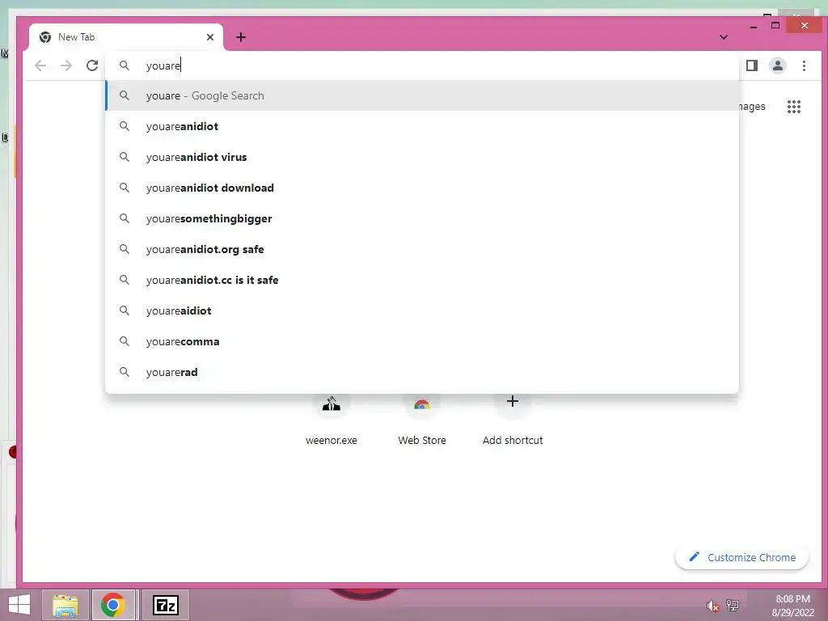Pick the 'youareaidiot' suggestion
Image resolution: width=828 pixels, height=621 pixels.
point(422,310)
